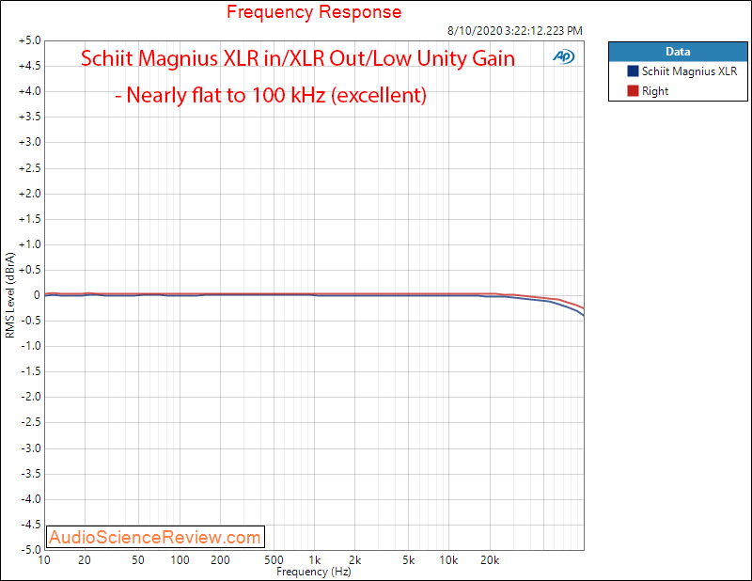Viewport: 752px width, 581px height.
Task: Click the AP logo icon in graph corner
Action: (x=563, y=56)
